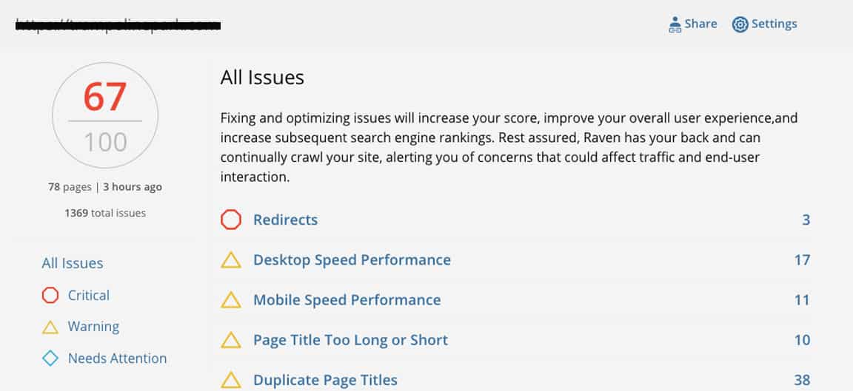
Task: Open the Settings link text
Action: coord(774,24)
